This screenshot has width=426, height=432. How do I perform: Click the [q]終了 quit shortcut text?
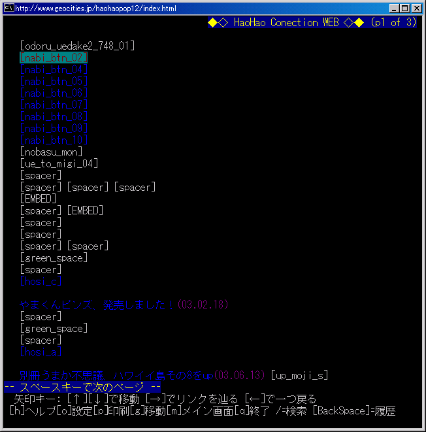point(252,411)
